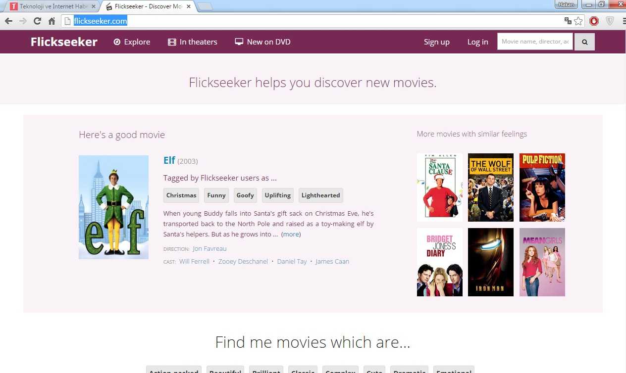Click Log in
Image resolution: width=626 pixels, height=373 pixels.
coord(477,42)
